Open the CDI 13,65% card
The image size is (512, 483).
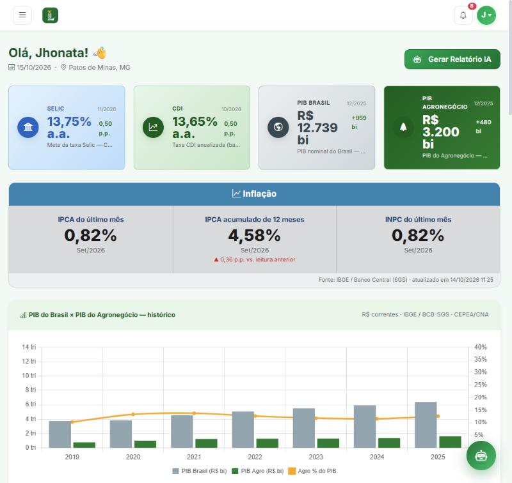tap(192, 128)
